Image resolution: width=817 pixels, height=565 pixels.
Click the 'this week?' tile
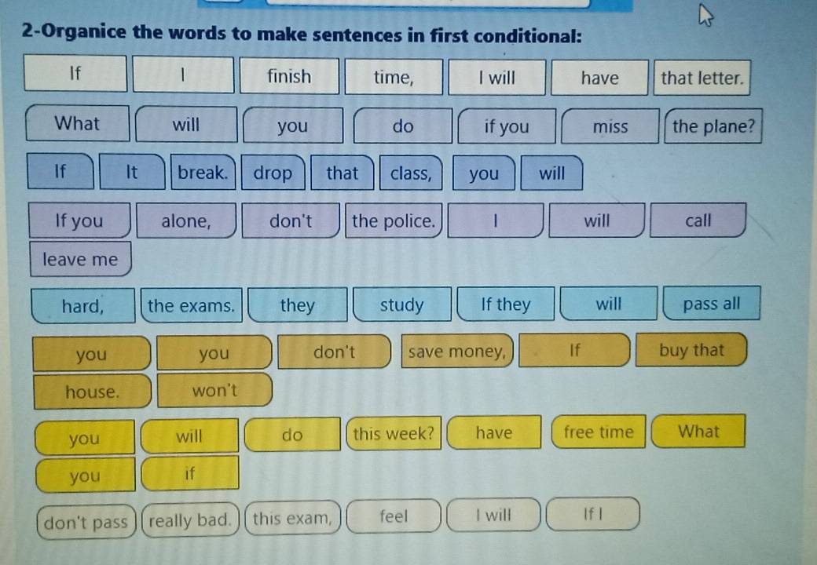[394, 433]
